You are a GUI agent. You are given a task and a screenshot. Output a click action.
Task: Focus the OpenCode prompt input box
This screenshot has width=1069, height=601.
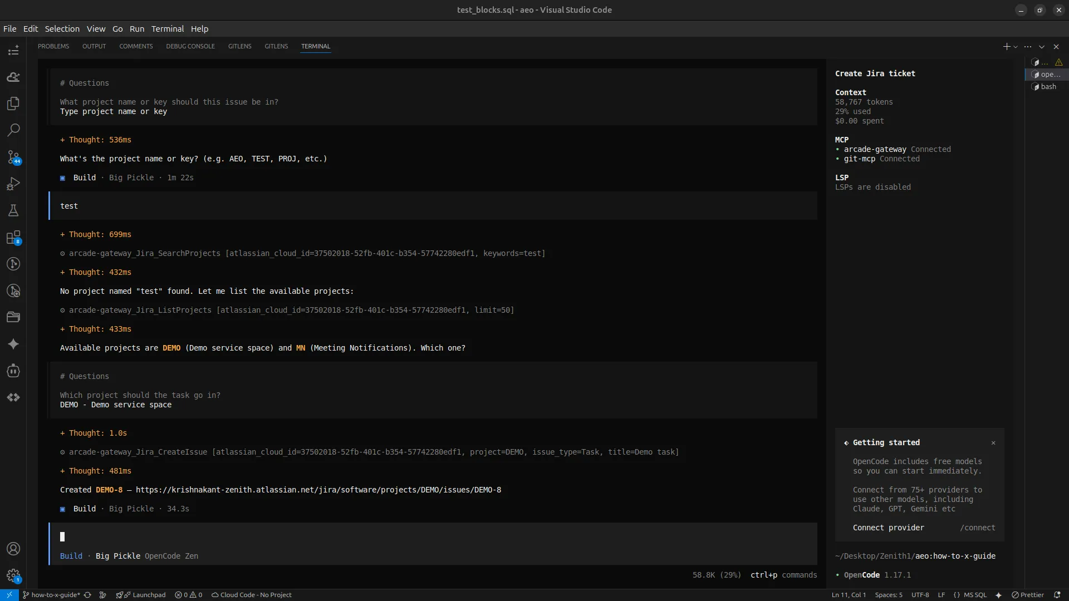pos(433,537)
